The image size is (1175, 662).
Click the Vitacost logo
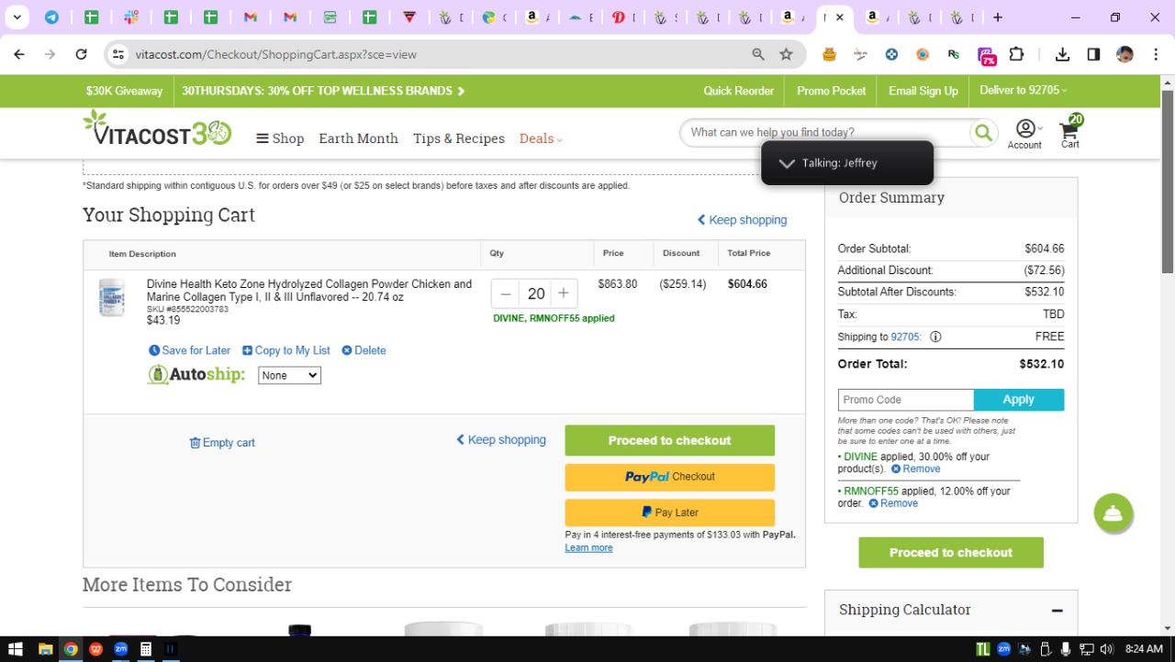157,129
